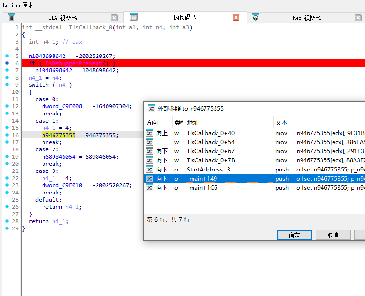This screenshot has height=296, width=365.
Task: Click xref icon of TlsCallback_0+40 row
Action: coord(150,133)
